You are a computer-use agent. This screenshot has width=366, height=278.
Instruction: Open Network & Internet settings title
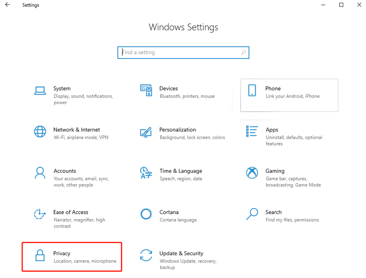[76, 130]
